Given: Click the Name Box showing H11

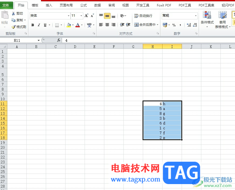Looking at the screenshot, I should coord(19,40).
